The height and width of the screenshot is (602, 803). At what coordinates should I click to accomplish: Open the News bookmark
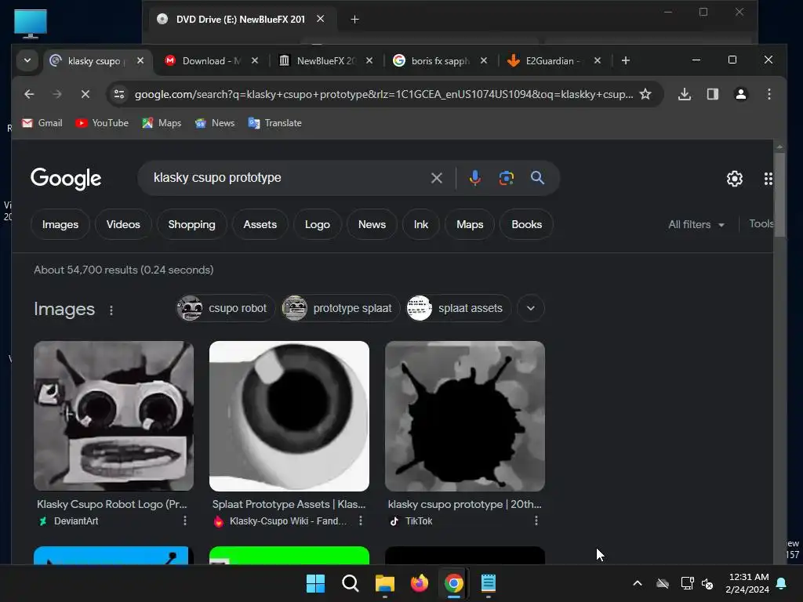point(215,123)
